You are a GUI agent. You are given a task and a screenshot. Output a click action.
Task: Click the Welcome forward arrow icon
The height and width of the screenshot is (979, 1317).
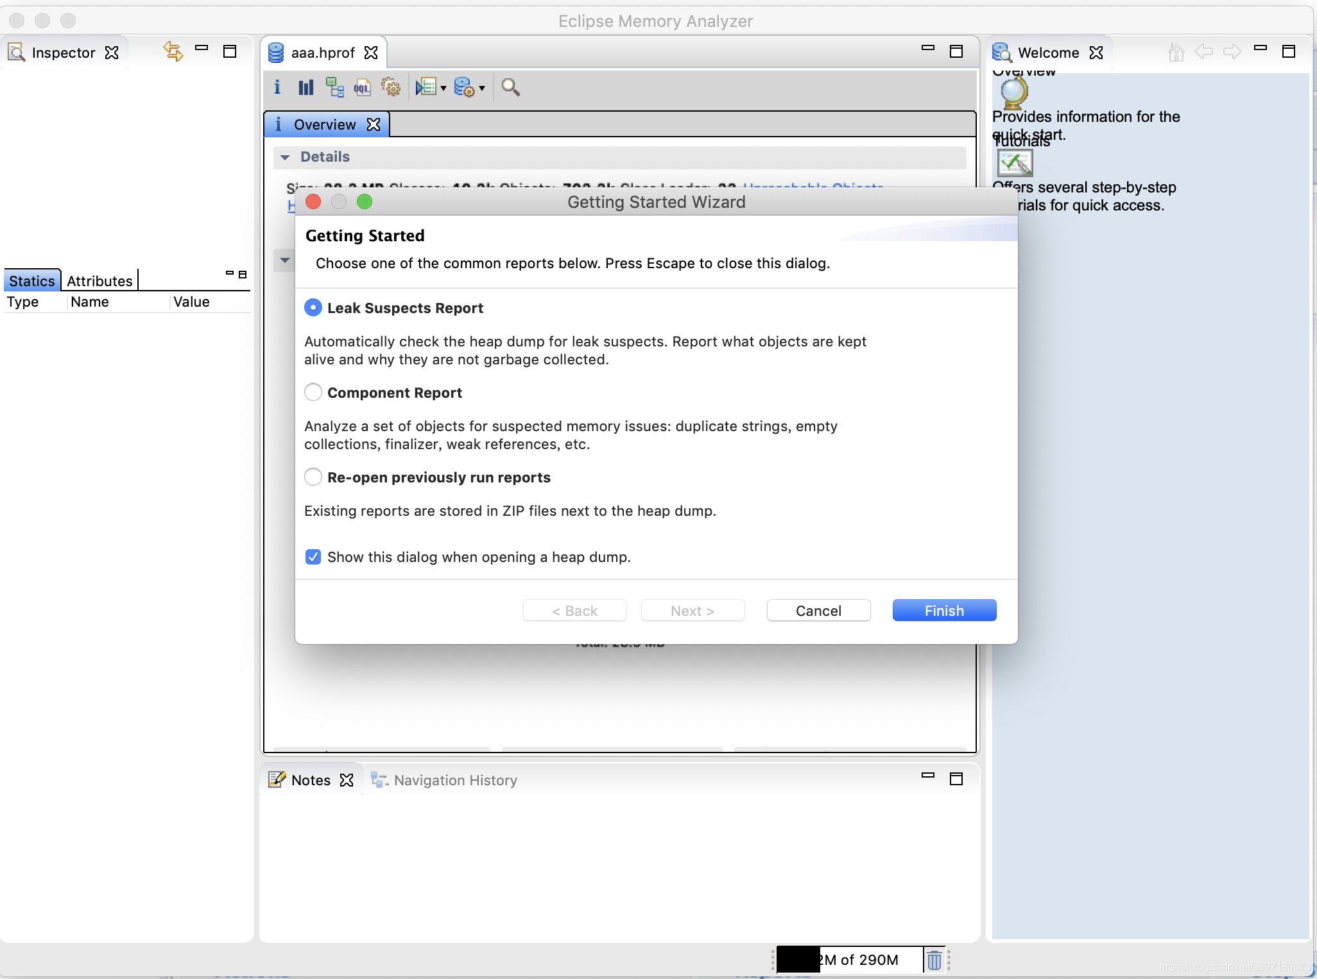tap(1232, 51)
